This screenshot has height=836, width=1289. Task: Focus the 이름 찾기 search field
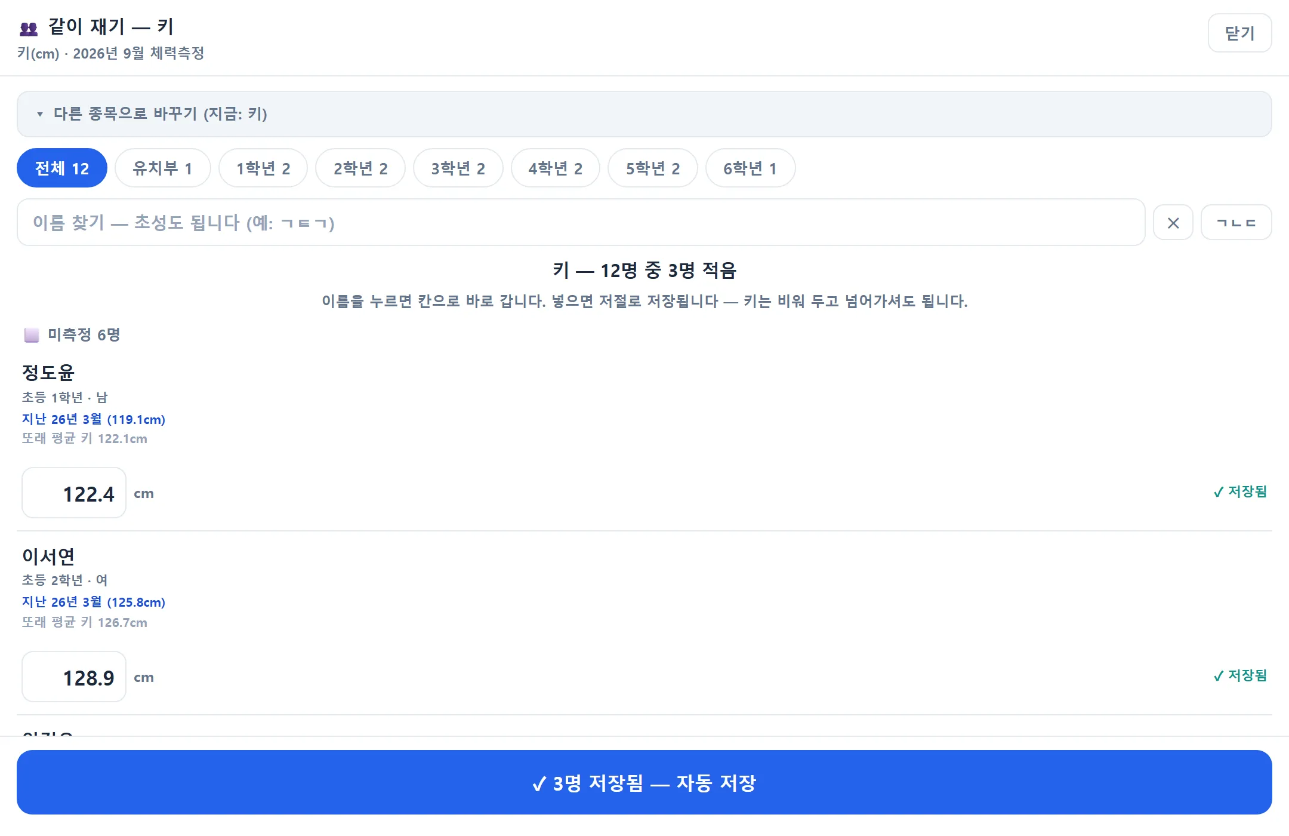pos(581,223)
